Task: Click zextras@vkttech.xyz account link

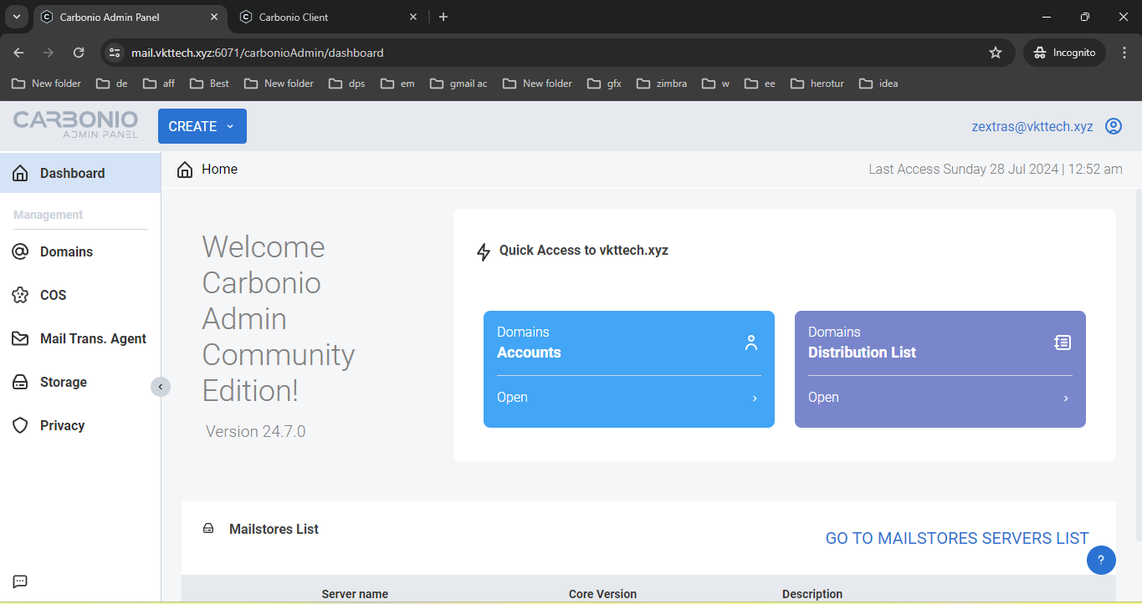Action: [1032, 127]
